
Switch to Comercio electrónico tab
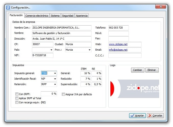click(37, 16)
